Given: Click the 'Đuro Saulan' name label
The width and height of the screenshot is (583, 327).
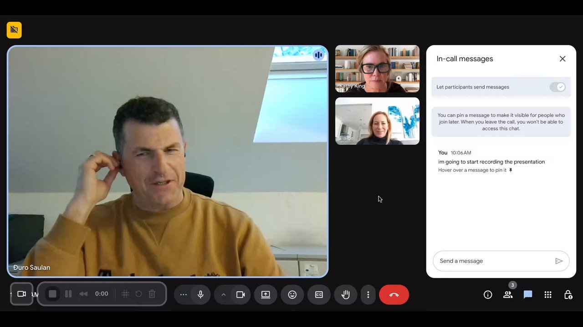Looking at the screenshot, I should (31, 268).
